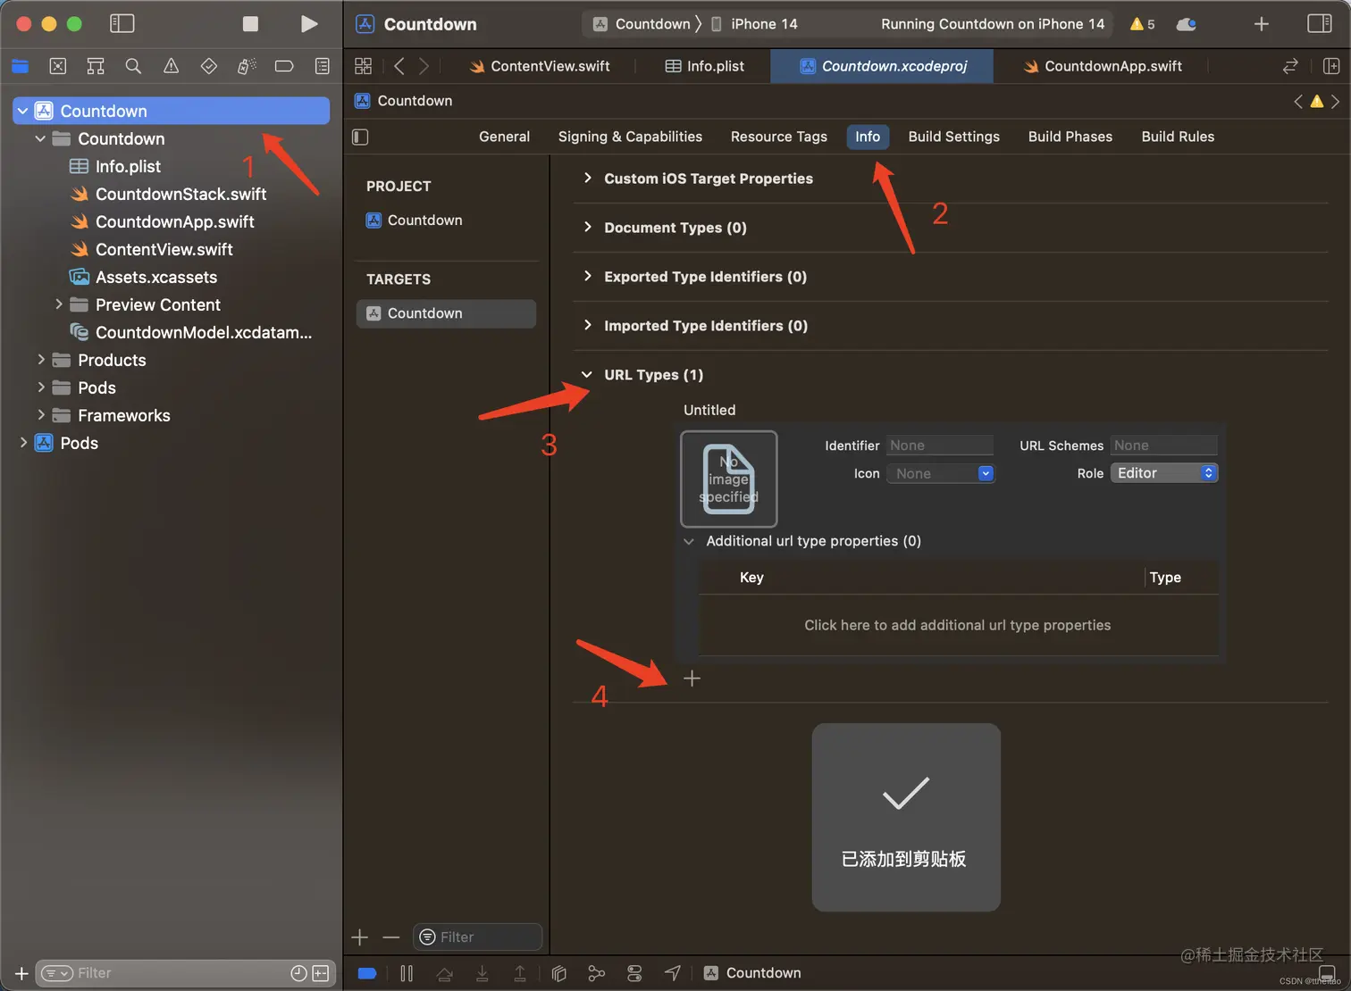Select the Info tab
This screenshot has width=1351, height=991.
point(868,137)
